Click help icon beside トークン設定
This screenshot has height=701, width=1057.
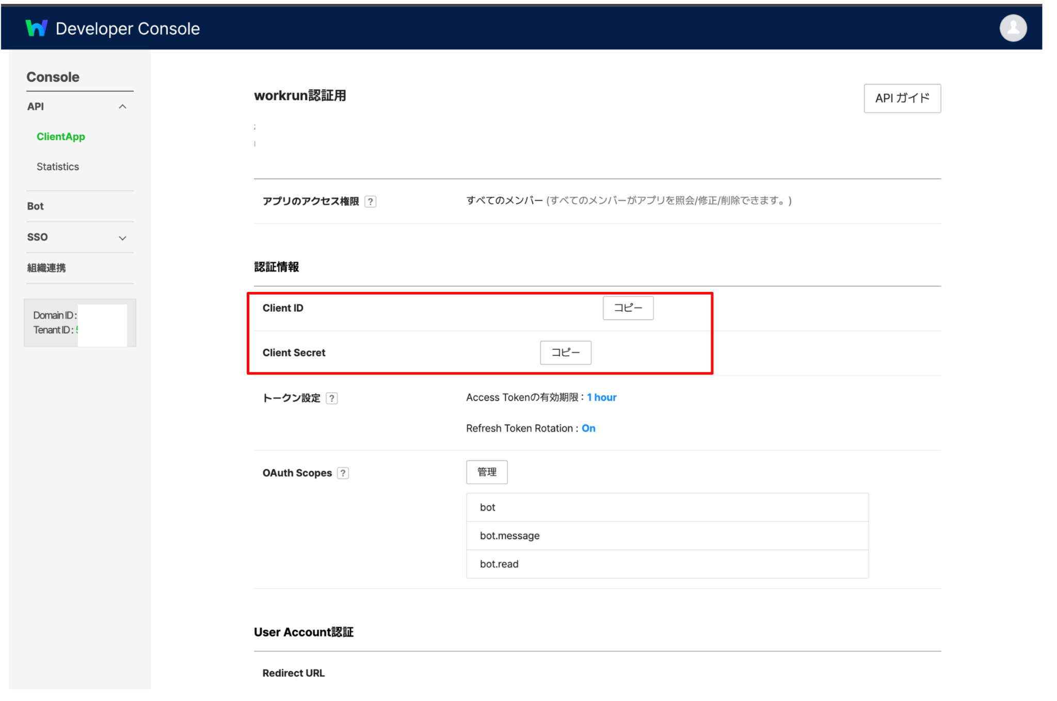click(x=332, y=398)
